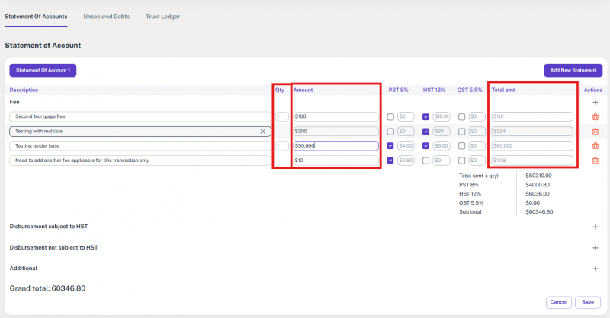
Task: Open the Trust Ledger tab
Action: coord(162,16)
